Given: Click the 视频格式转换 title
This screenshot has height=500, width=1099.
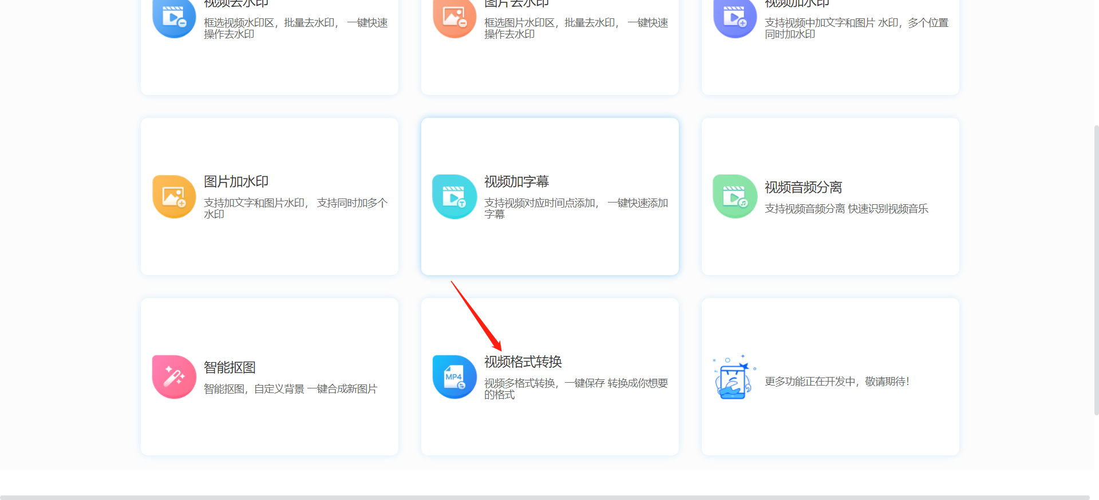Looking at the screenshot, I should 523,362.
